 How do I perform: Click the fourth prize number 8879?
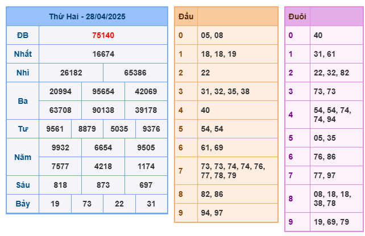click(87, 129)
